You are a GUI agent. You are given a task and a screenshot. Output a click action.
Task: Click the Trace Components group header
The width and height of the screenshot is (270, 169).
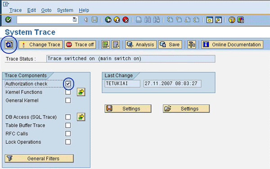pos(26,76)
